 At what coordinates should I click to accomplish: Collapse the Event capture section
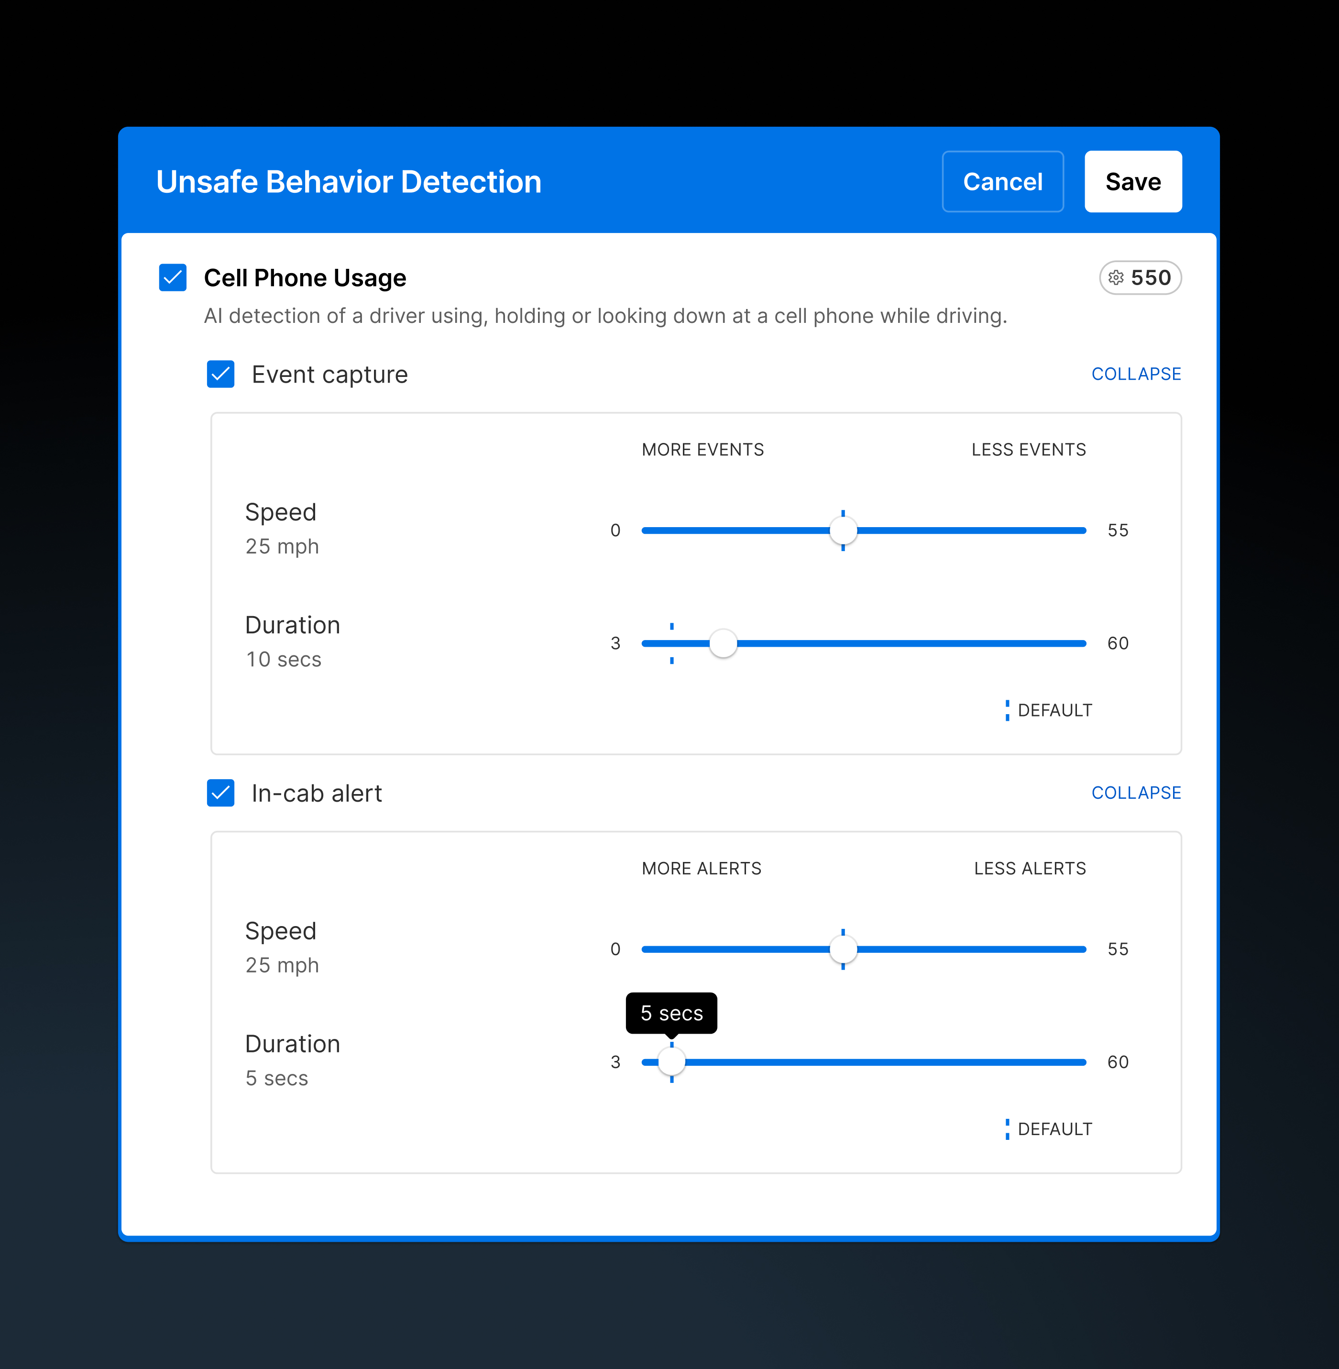(1136, 374)
